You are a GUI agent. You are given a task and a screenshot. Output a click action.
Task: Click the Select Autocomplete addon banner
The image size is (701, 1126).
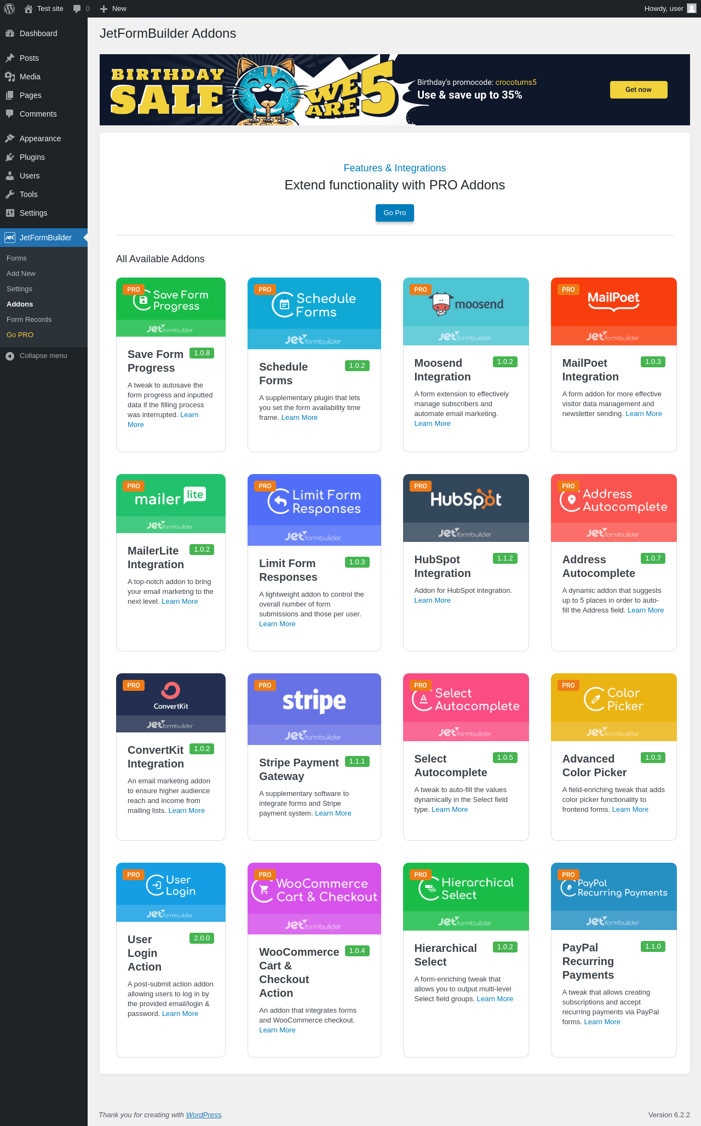click(466, 707)
